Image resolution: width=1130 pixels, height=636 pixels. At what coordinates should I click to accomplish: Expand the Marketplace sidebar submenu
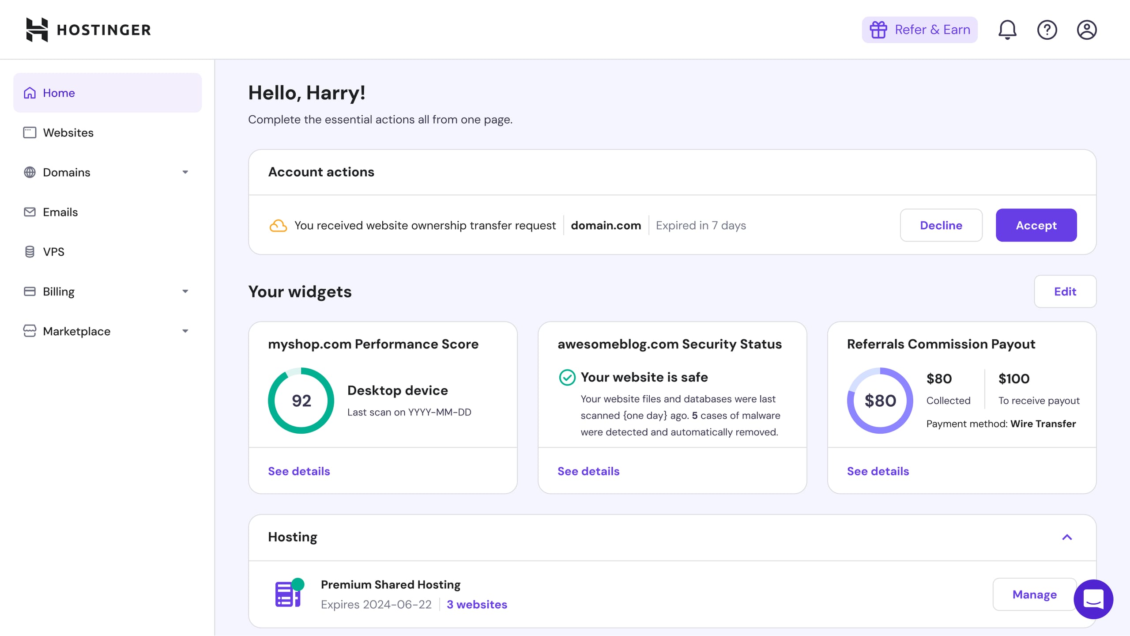(x=185, y=331)
